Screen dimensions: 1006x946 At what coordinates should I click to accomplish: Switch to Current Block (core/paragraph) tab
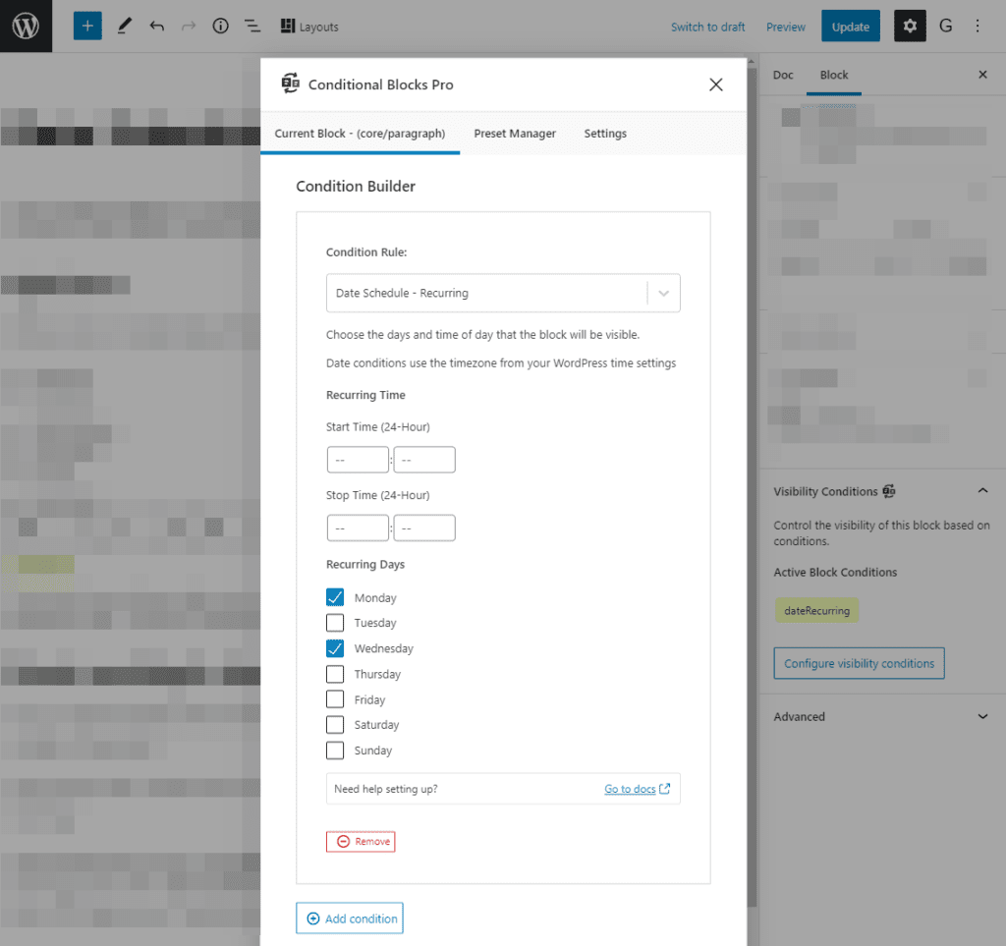pos(360,134)
